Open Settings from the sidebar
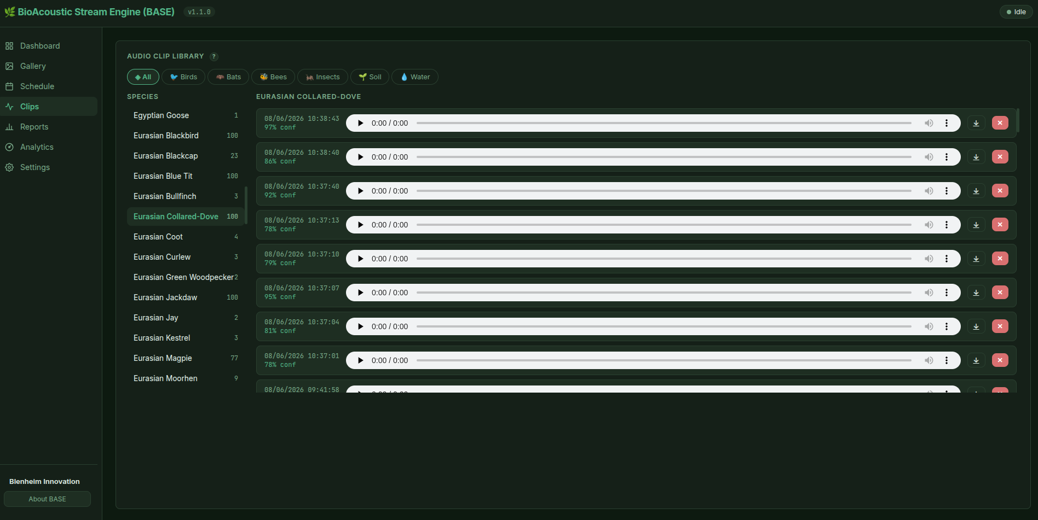The height and width of the screenshot is (520, 1038). tap(49, 167)
